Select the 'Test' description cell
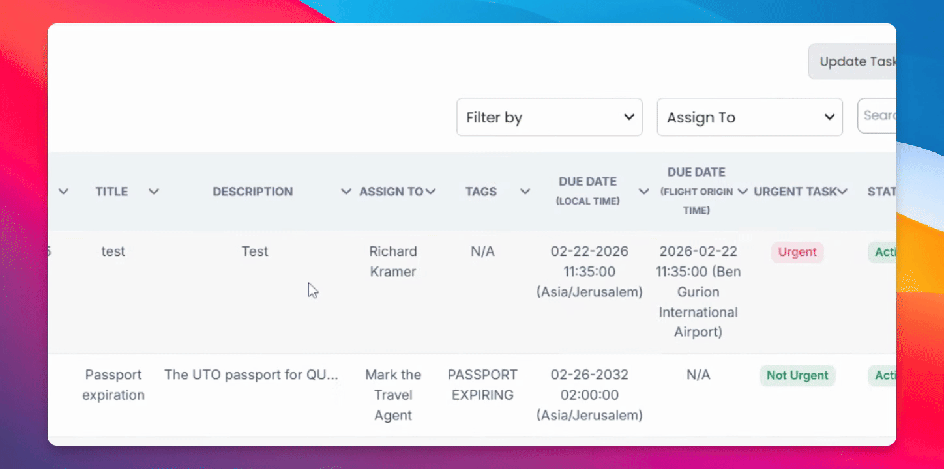Image resolution: width=944 pixels, height=469 pixels. tap(255, 251)
